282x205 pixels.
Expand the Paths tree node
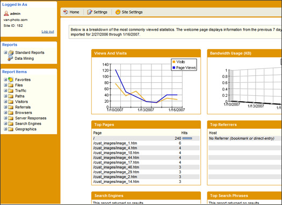point(5,96)
